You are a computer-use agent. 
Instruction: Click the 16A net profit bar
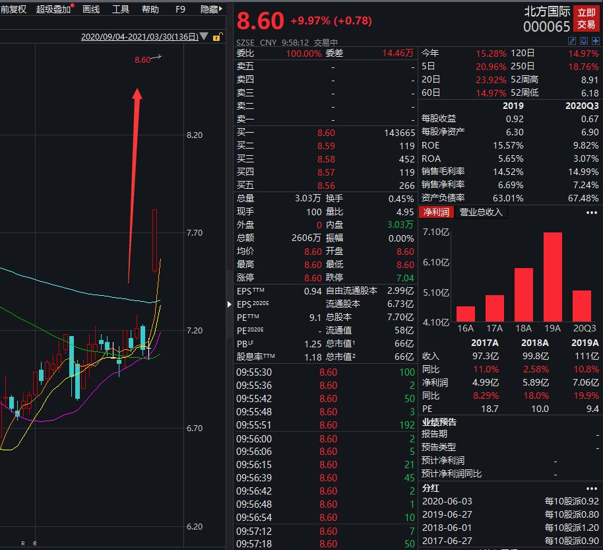(466, 314)
